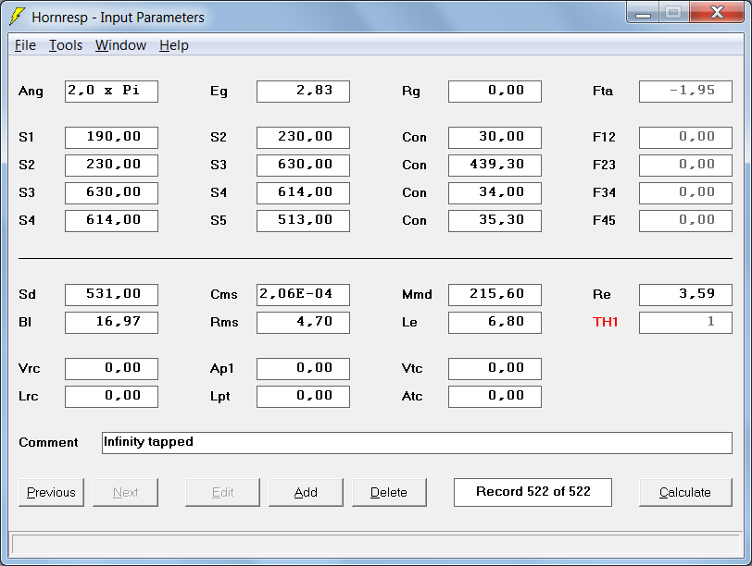Click the Hornresp lightning icon in title bar

(x=17, y=17)
